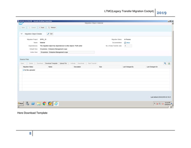
Task: Refresh the migration object page
Action: point(51,27)
